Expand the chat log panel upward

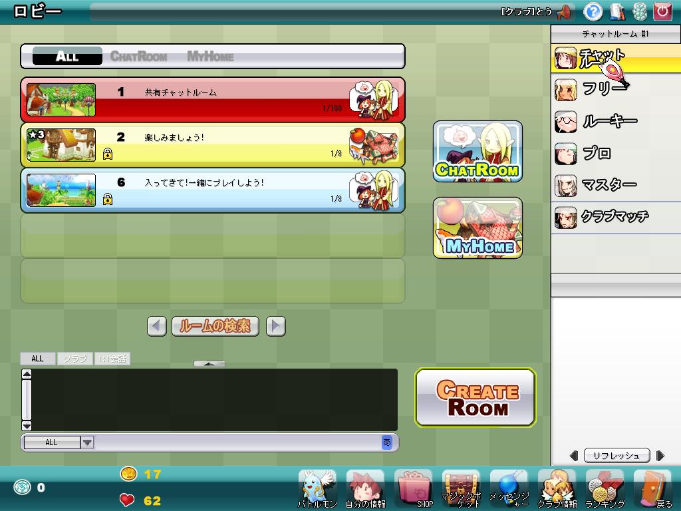209,364
